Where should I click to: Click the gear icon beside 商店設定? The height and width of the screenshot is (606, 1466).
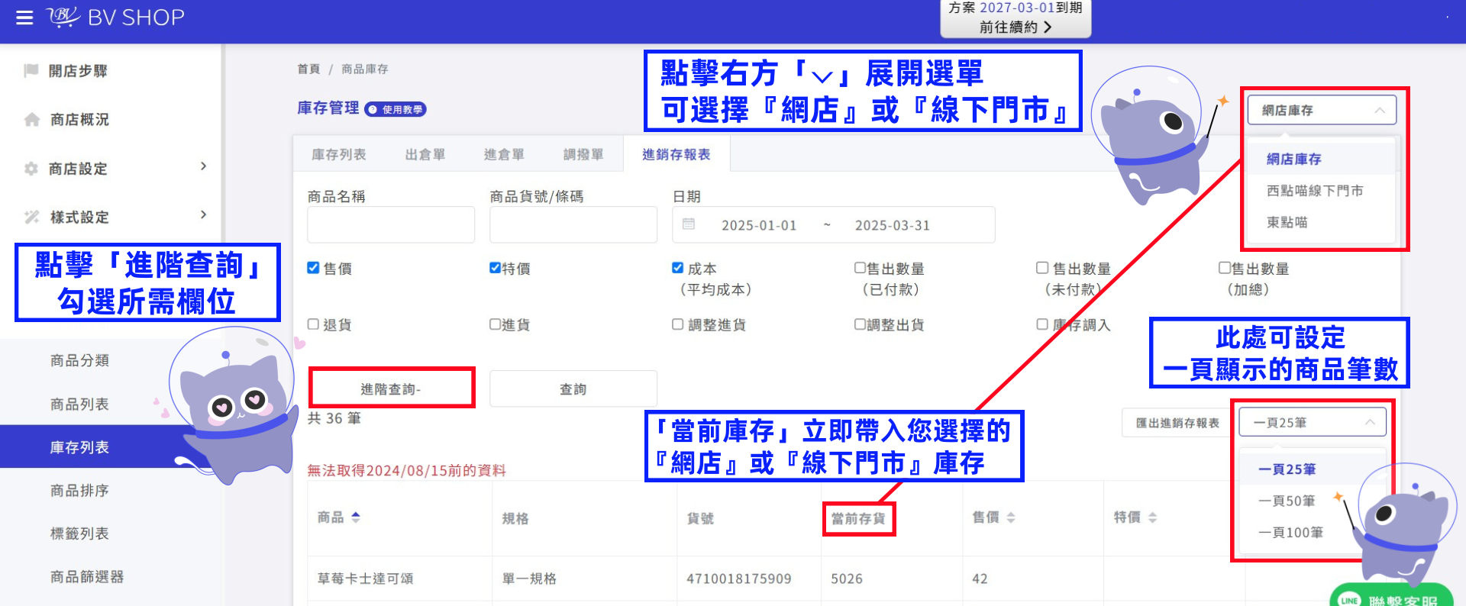pyautogui.click(x=31, y=169)
